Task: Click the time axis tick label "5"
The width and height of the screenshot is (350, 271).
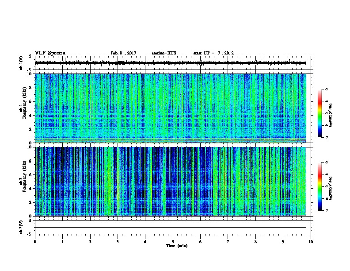Action: coord(173,241)
